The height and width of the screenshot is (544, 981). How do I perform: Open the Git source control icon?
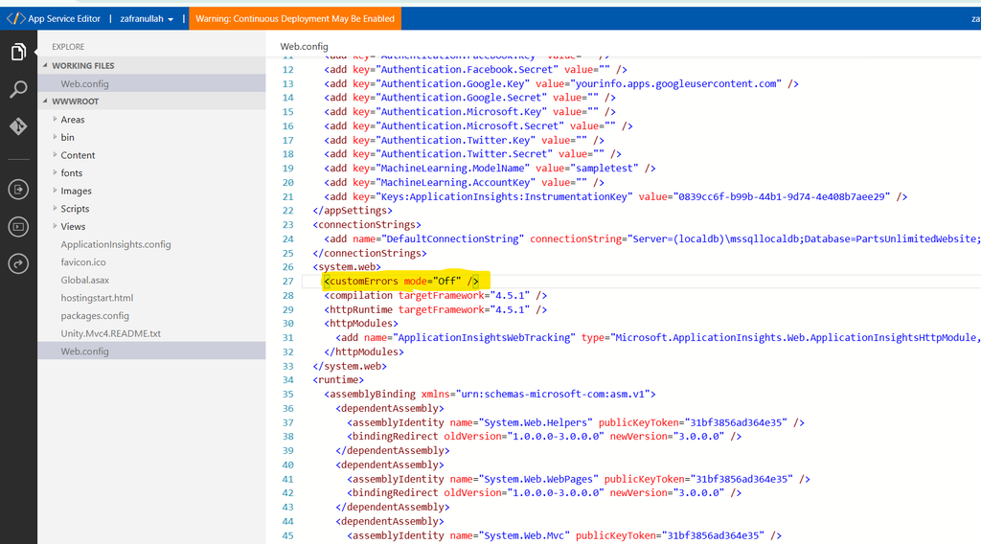18,126
